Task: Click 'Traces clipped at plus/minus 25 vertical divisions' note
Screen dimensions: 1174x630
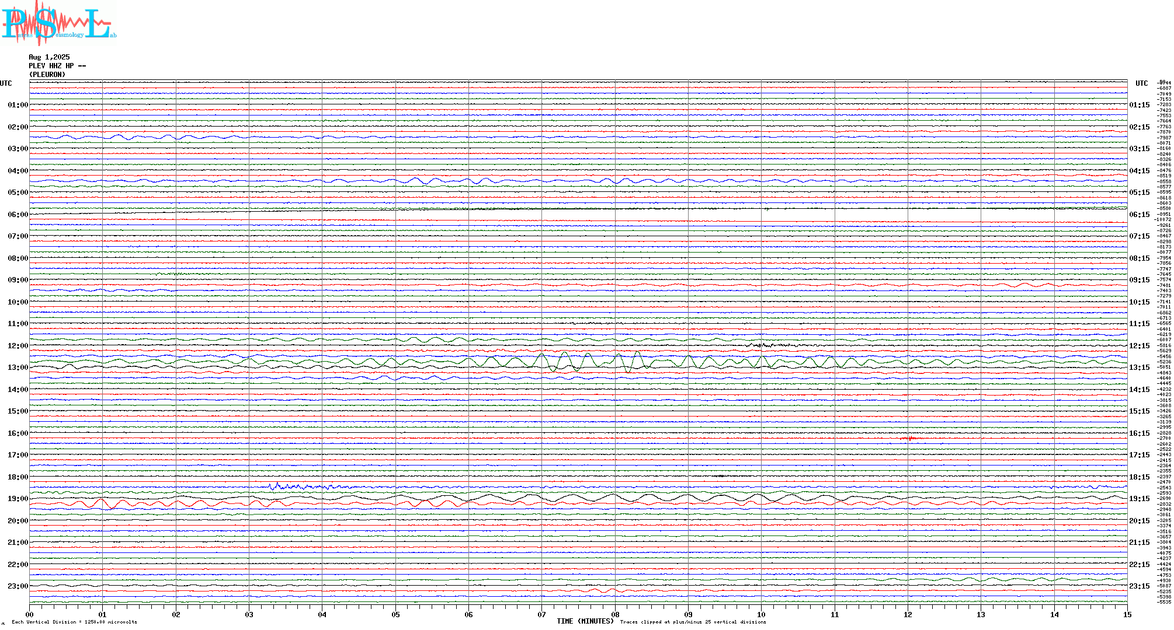Action: [693, 622]
